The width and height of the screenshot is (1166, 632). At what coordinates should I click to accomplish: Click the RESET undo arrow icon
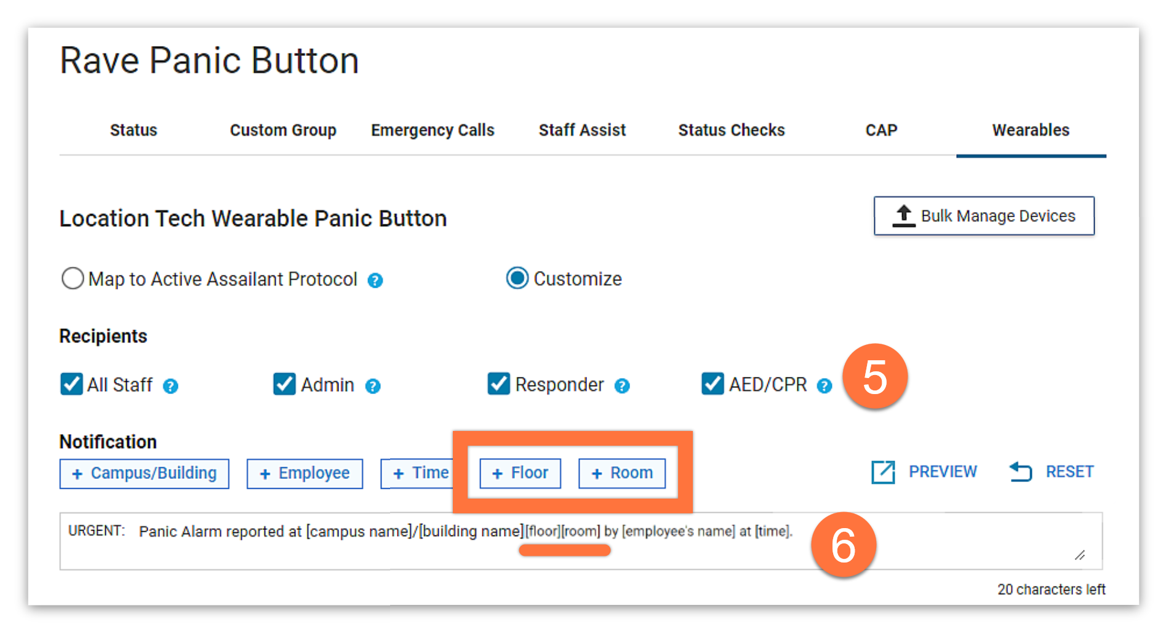pyautogui.click(x=1021, y=472)
